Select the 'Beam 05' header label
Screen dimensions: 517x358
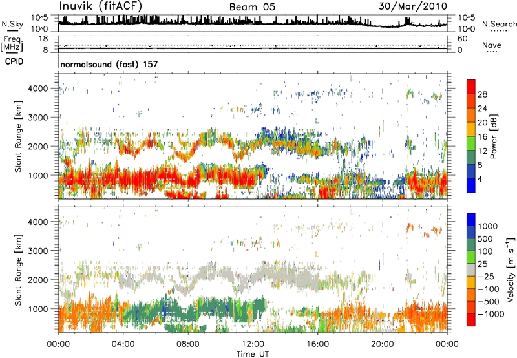click(252, 7)
